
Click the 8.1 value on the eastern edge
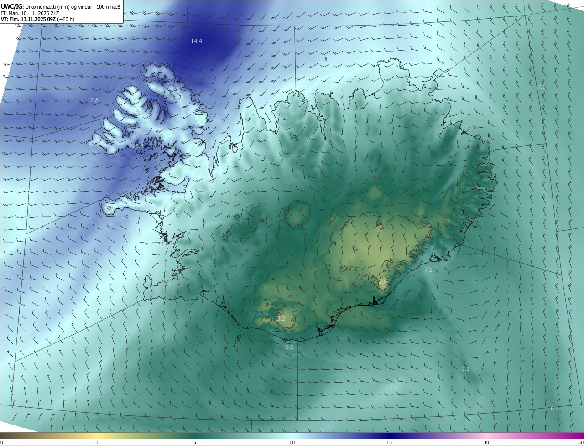566,279
